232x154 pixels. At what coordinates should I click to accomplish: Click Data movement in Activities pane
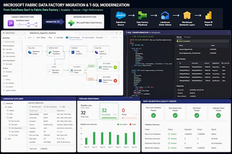9,56
